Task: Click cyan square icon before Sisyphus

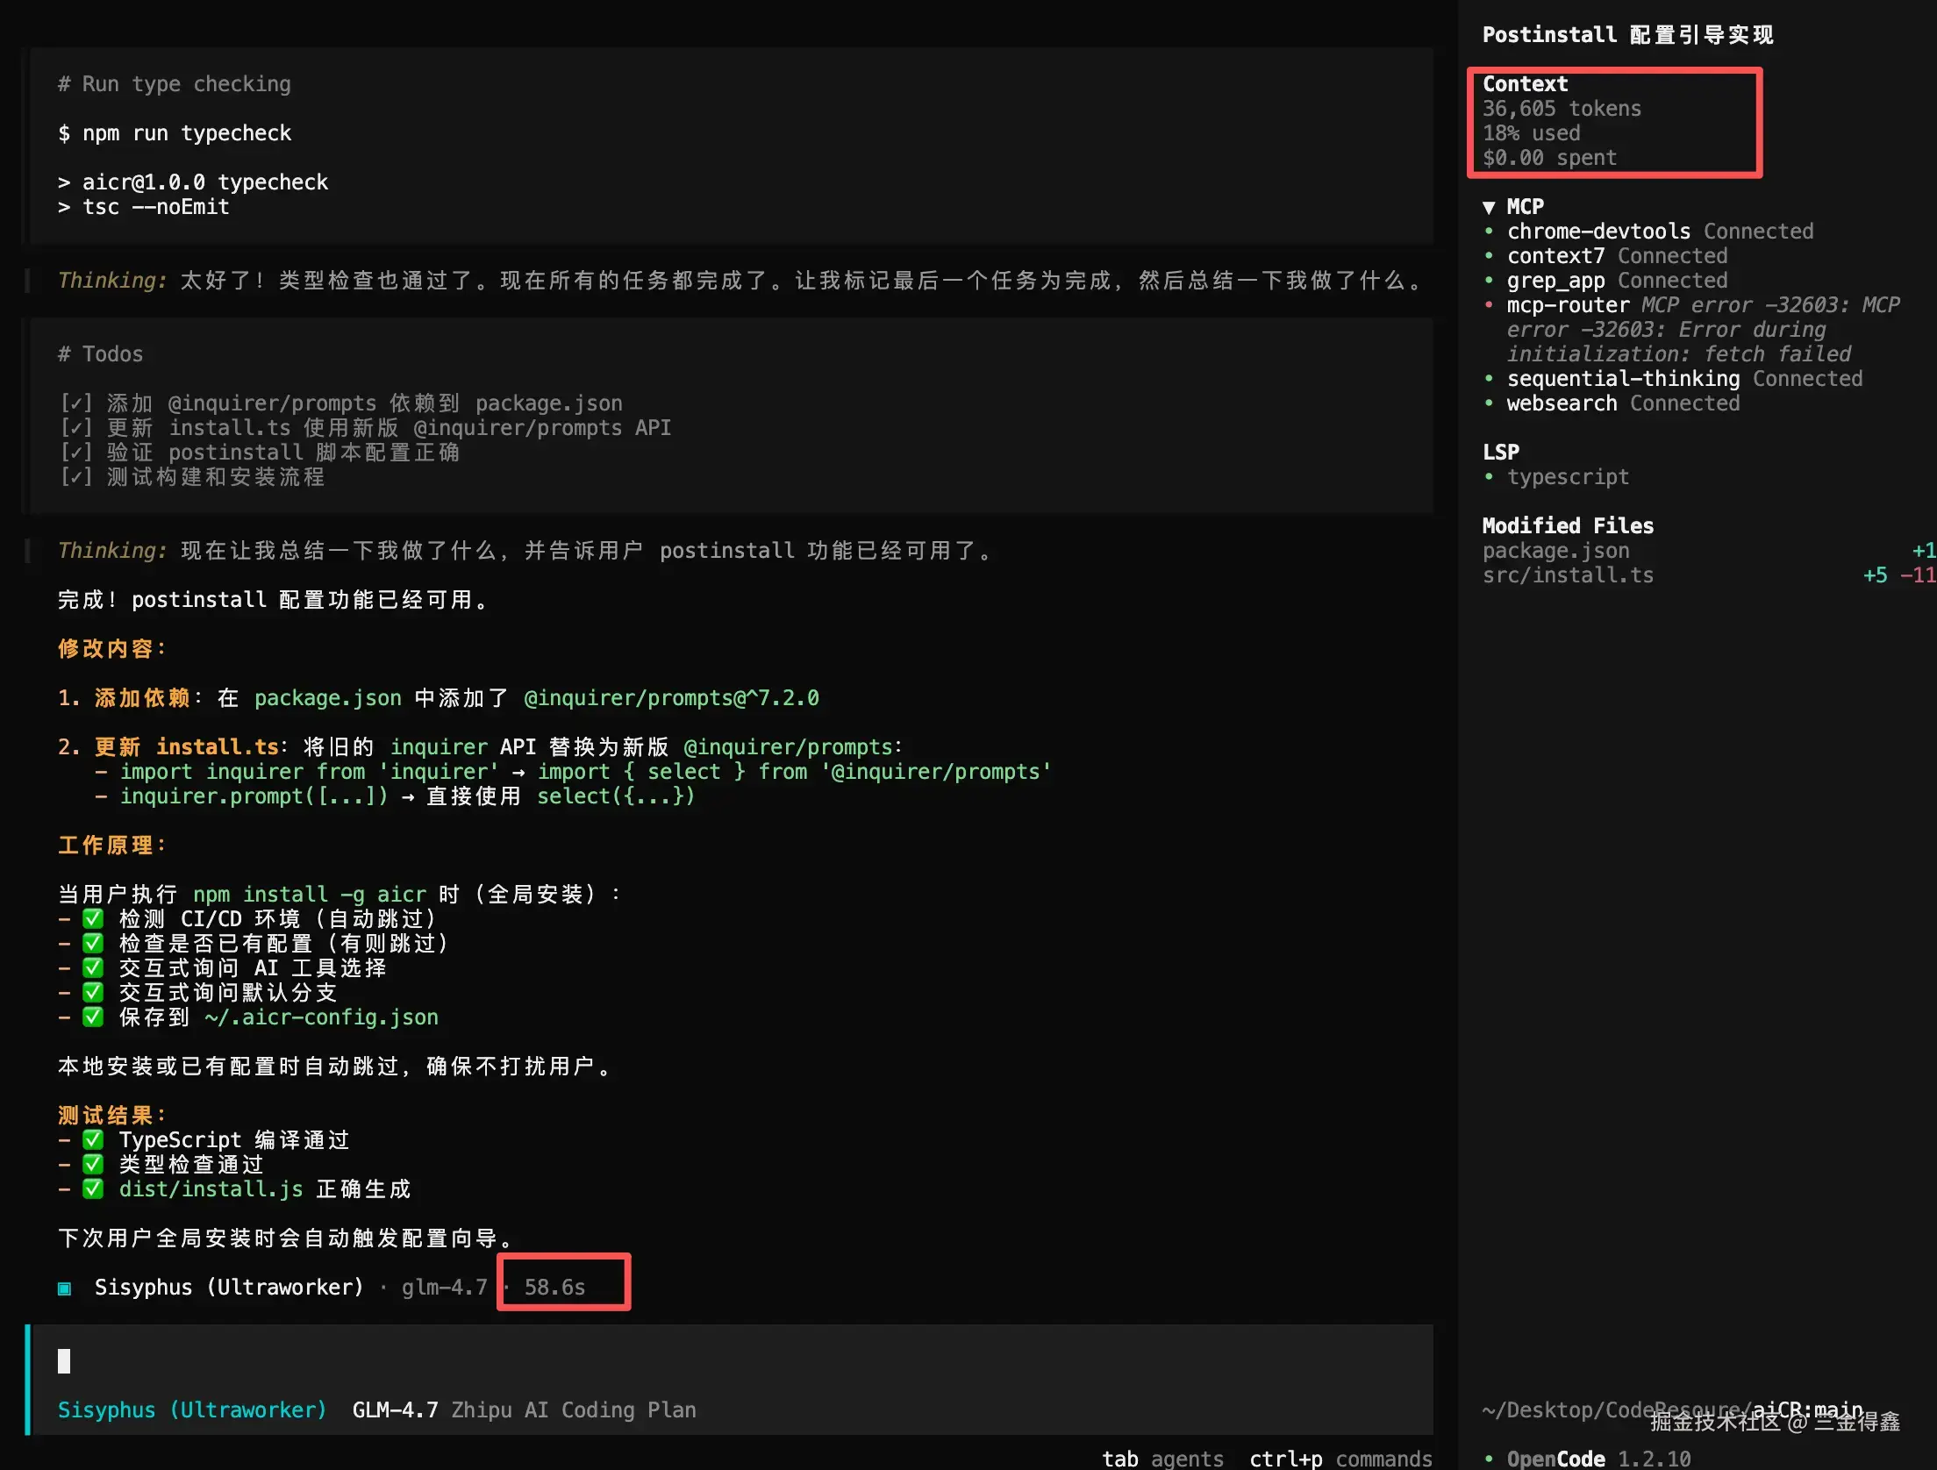Action: pyautogui.click(x=64, y=1288)
